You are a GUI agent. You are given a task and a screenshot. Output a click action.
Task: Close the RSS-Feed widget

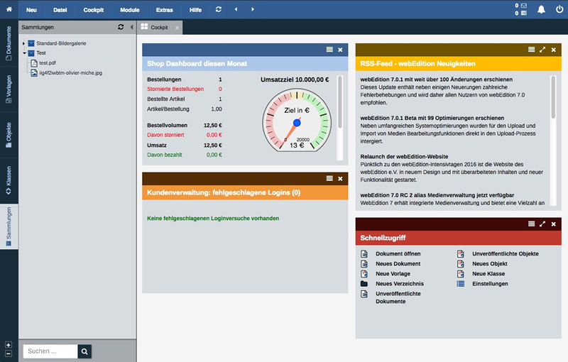[554, 50]
